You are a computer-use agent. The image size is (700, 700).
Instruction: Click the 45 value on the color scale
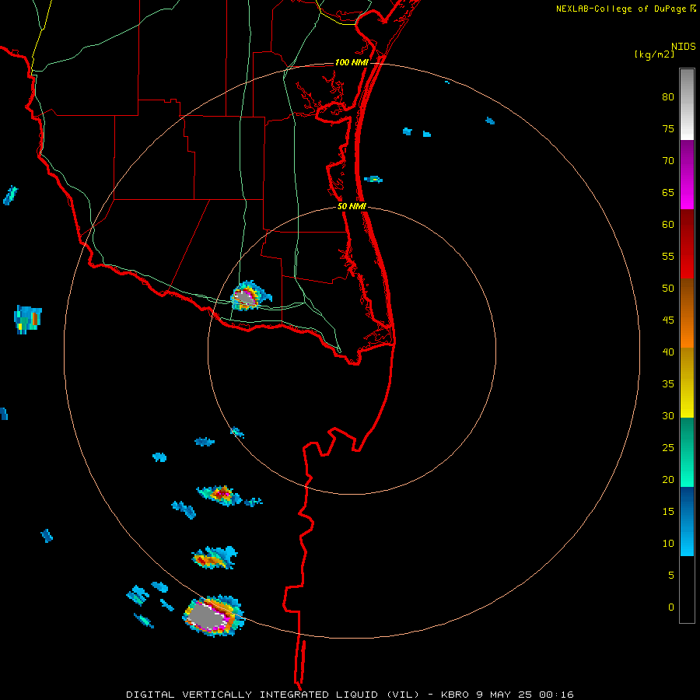coord(668,320)
